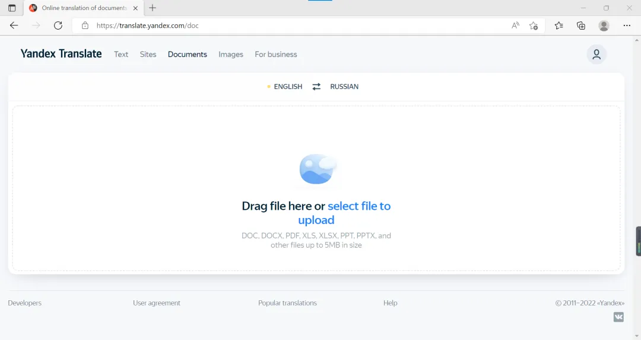
Task: Select the Documents tab
Action: [187, 54]
